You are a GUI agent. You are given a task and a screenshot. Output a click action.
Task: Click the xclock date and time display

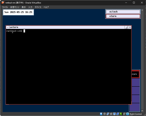tap(18, 12)
